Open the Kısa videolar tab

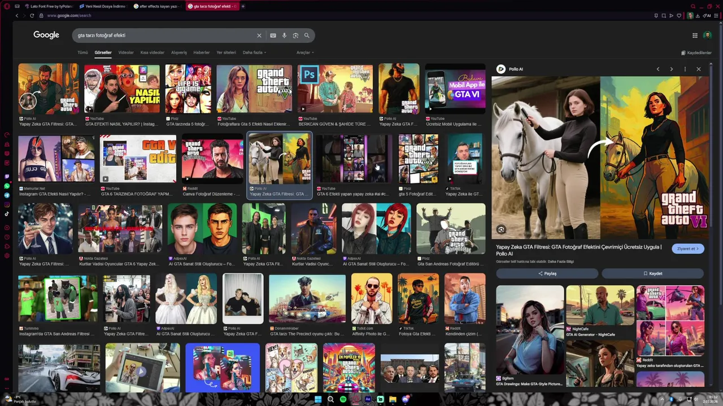click(x=153, y=52)
